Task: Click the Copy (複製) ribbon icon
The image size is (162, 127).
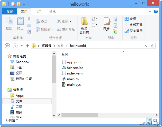Action: 9,21
